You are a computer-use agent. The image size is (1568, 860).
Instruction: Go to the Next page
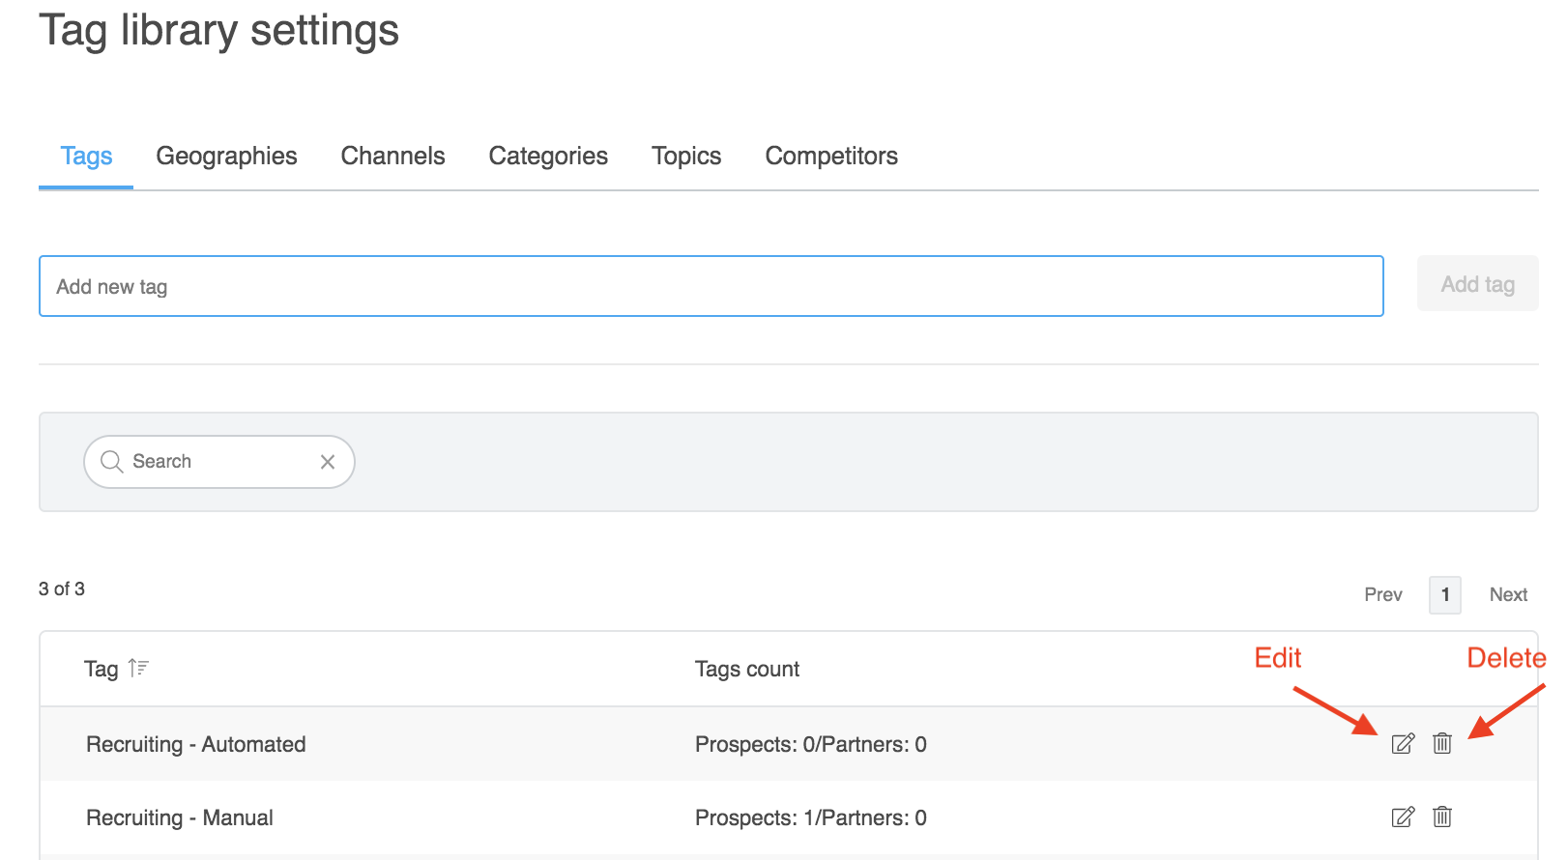[1508, 594]
